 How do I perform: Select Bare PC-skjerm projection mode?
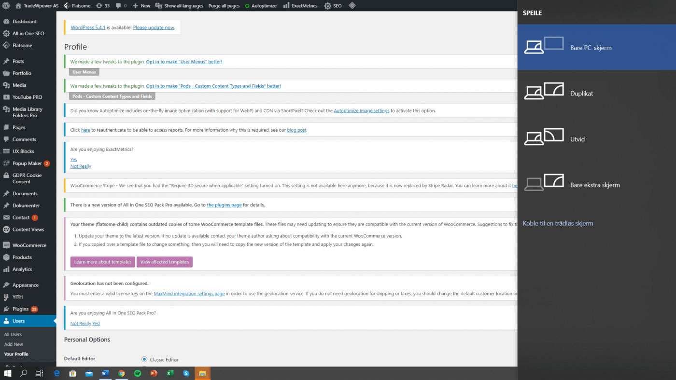pyautogui.click(x=597, y=48)
